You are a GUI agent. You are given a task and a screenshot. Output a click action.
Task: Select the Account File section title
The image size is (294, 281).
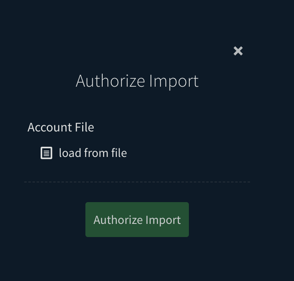(61, 127)
